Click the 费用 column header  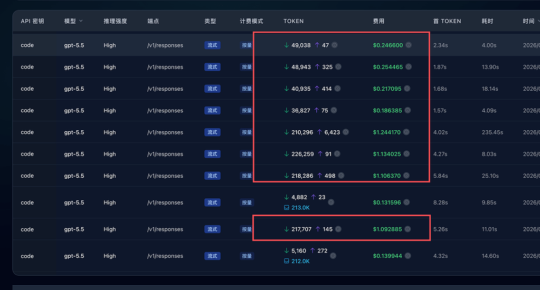(x=378, y=21)
